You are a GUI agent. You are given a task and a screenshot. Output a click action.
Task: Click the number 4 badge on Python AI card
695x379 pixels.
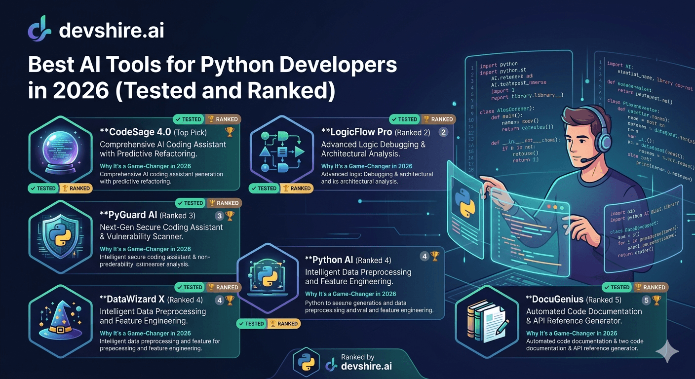[x=425, y=256]
